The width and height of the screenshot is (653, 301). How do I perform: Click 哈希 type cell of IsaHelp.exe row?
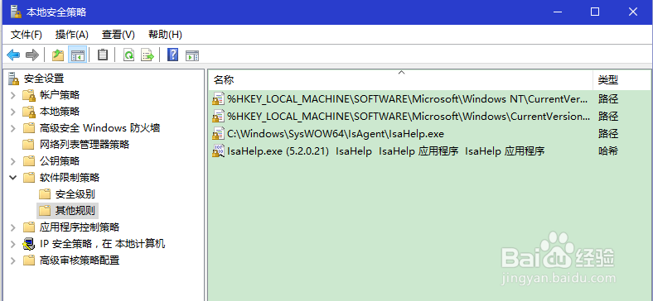608,151
